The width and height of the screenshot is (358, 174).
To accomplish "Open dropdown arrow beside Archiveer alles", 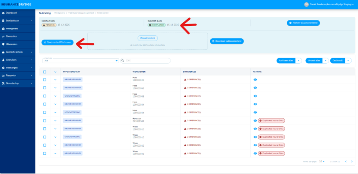I will click(x=299, y=61).
